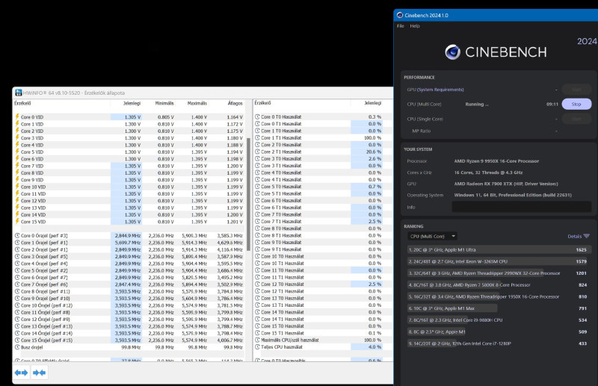
Task: Open the Help menu in Cinebench
Action: (415, 26)
